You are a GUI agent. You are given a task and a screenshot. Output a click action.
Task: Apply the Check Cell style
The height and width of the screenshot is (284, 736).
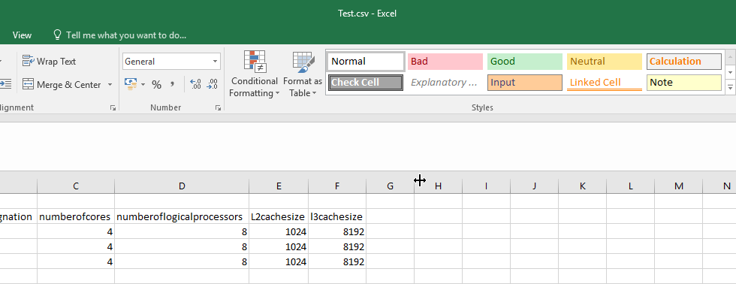(366, 83)
